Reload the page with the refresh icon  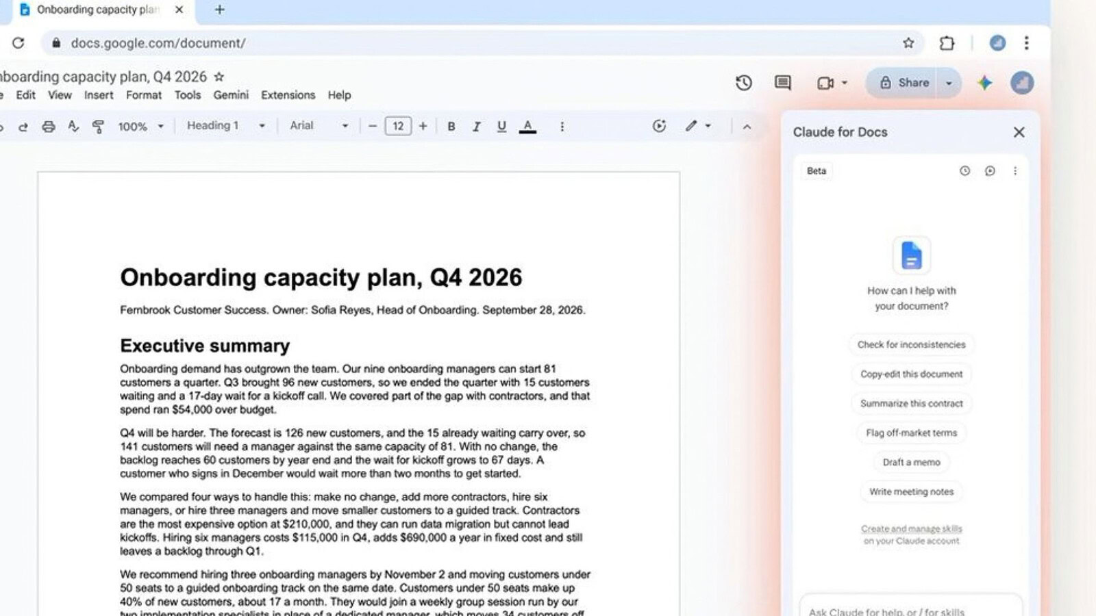[18, 43]
